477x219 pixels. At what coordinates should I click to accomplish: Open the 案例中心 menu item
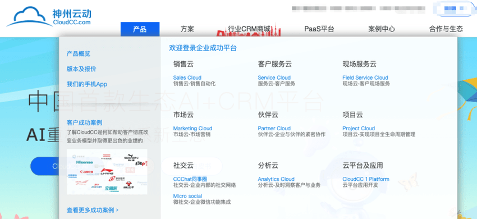382,29
